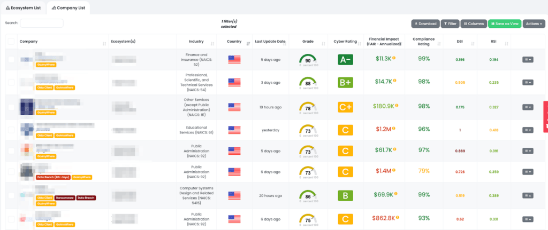Check the row with $1.2M financial impact
This screenshot has width=548, height=230.
[x=11, y=130]
